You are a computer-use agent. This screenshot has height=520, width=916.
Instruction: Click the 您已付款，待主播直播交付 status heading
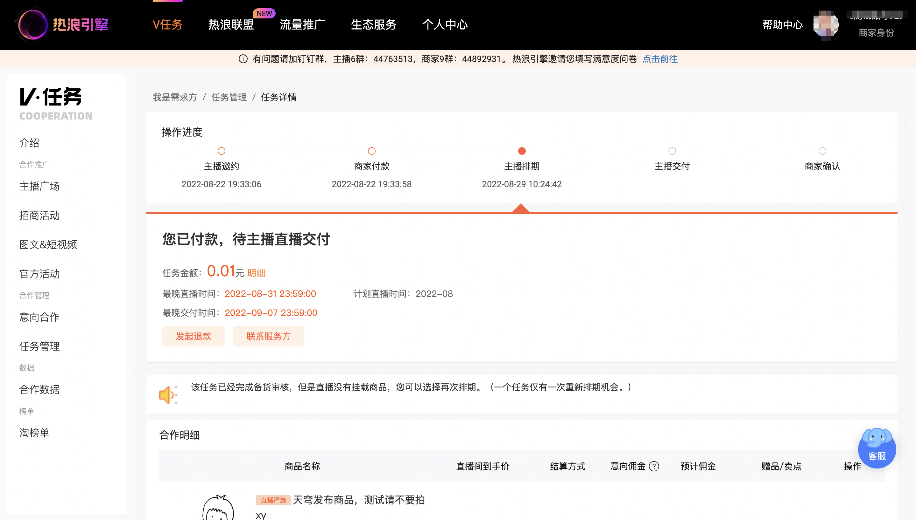(x=246, y=239)
